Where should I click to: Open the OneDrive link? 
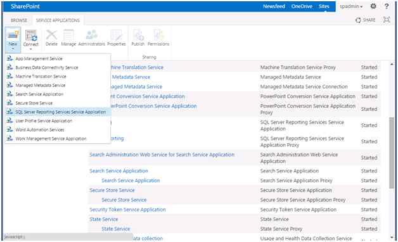point(302,6)
